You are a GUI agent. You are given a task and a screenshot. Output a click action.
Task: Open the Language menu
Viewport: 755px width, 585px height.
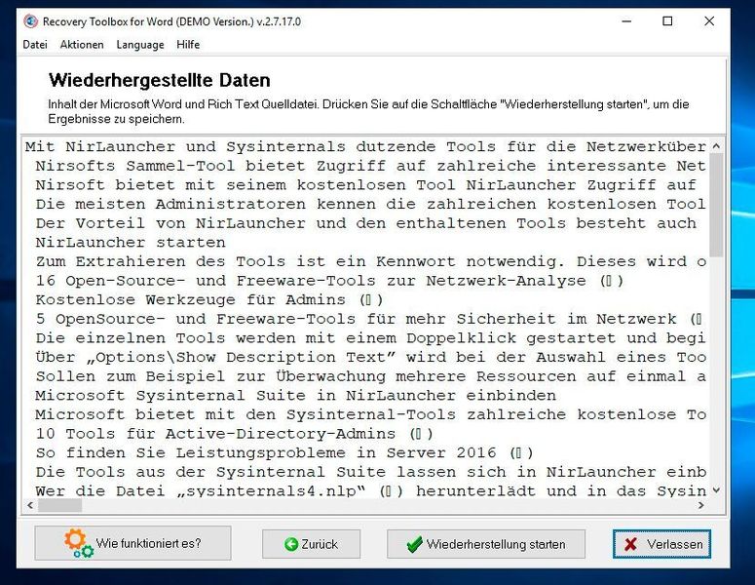point(140,44)
